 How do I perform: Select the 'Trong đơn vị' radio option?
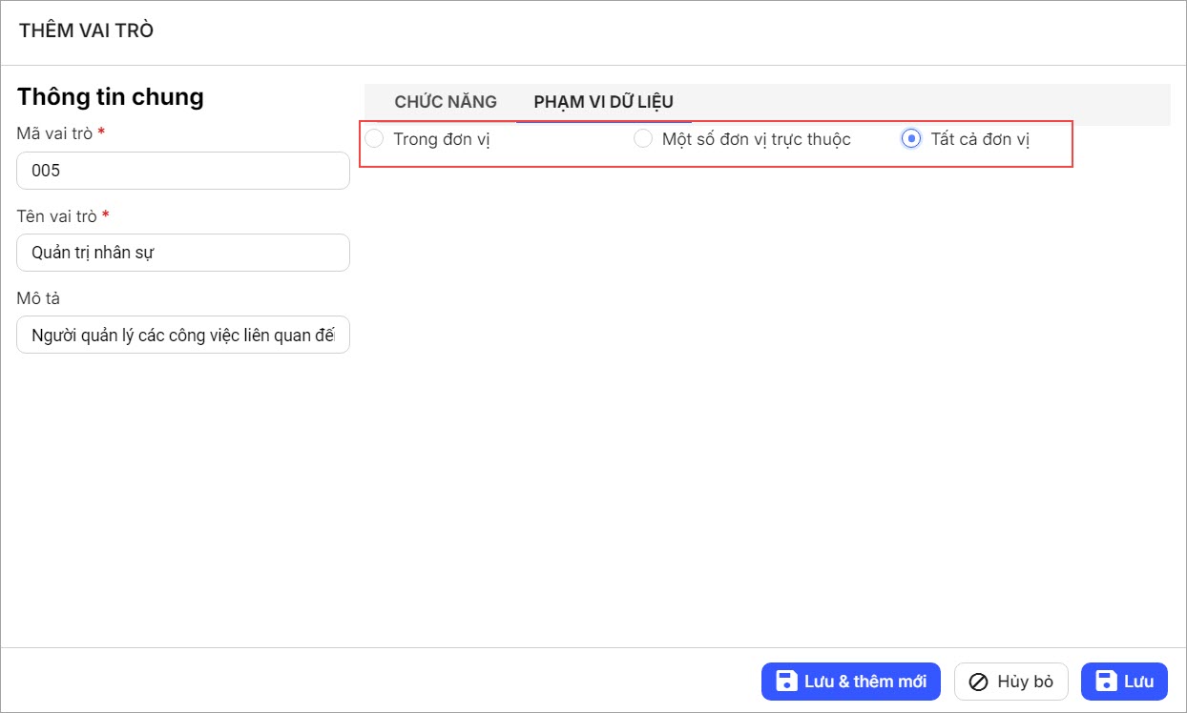pyautogui.click(x=375, y=139)
